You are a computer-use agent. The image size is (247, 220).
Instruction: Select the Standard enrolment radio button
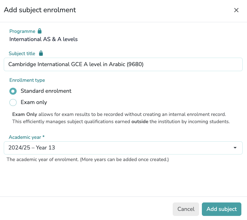click(13, 91)
